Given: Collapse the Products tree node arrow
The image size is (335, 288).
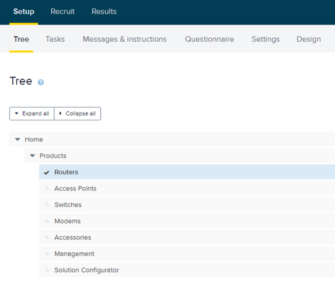Looking at the screenshot, I should 32,155.
